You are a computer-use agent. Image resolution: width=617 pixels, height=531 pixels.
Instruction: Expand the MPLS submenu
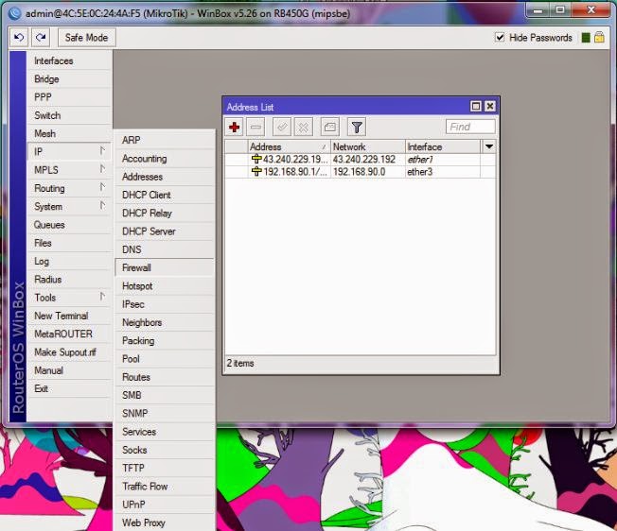tap(69, 170)
